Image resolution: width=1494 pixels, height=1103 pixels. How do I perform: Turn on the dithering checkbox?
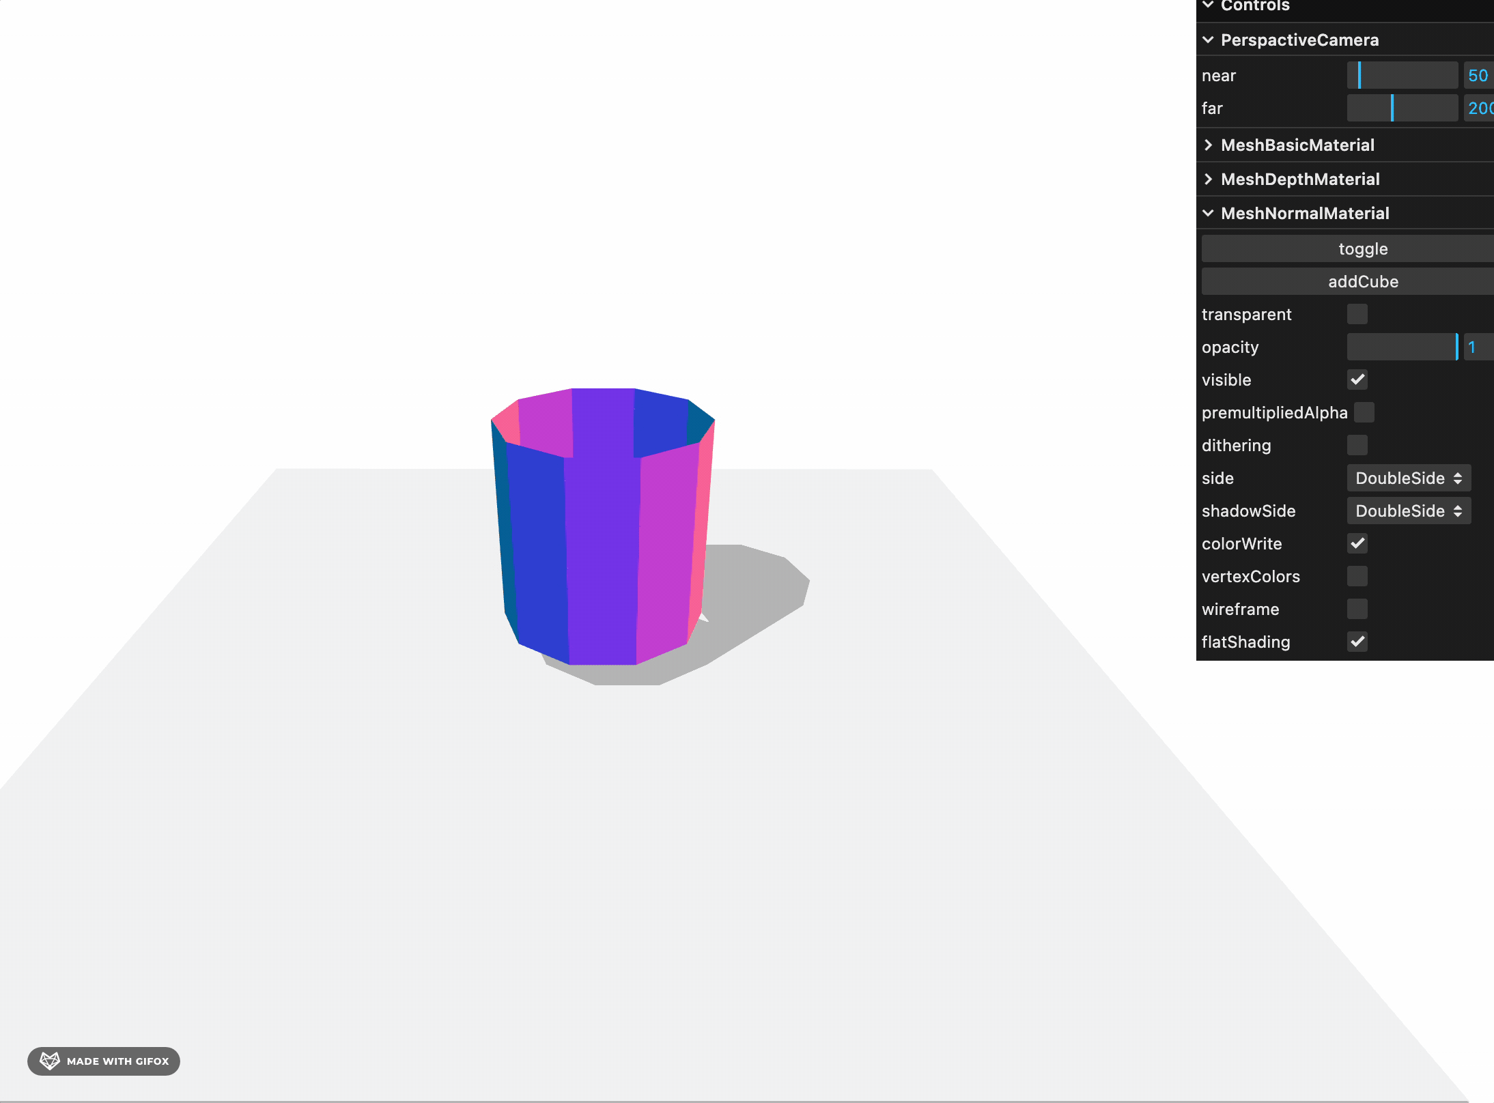(x=1357, y=445)
